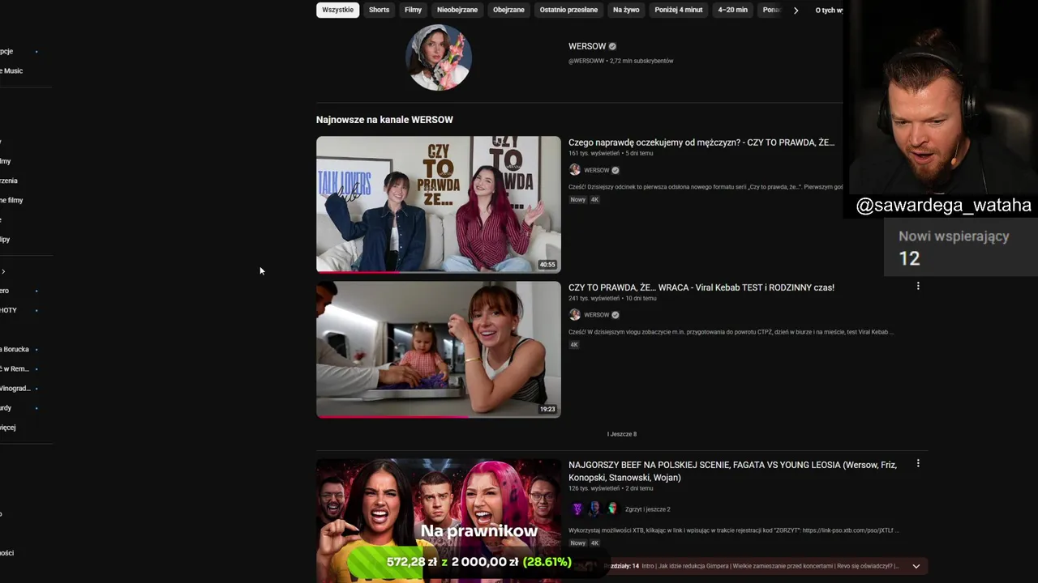Click WERSOW channel name under Viral Kebab video

click(597, 315)
